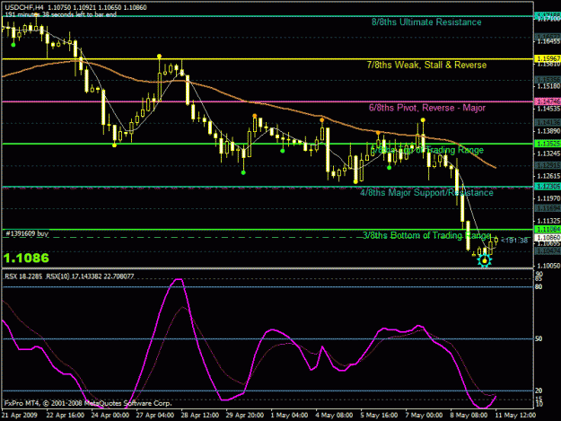Click the 1.13890 price scale value
This screenshot has height=421, width=561.
pos(548,131)
